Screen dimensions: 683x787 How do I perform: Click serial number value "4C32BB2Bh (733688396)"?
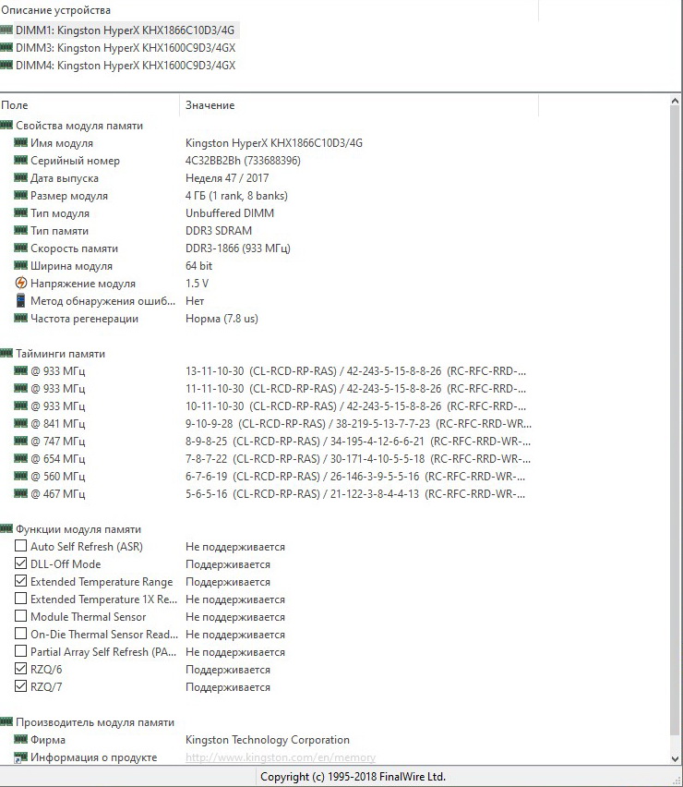click(244, 161)
